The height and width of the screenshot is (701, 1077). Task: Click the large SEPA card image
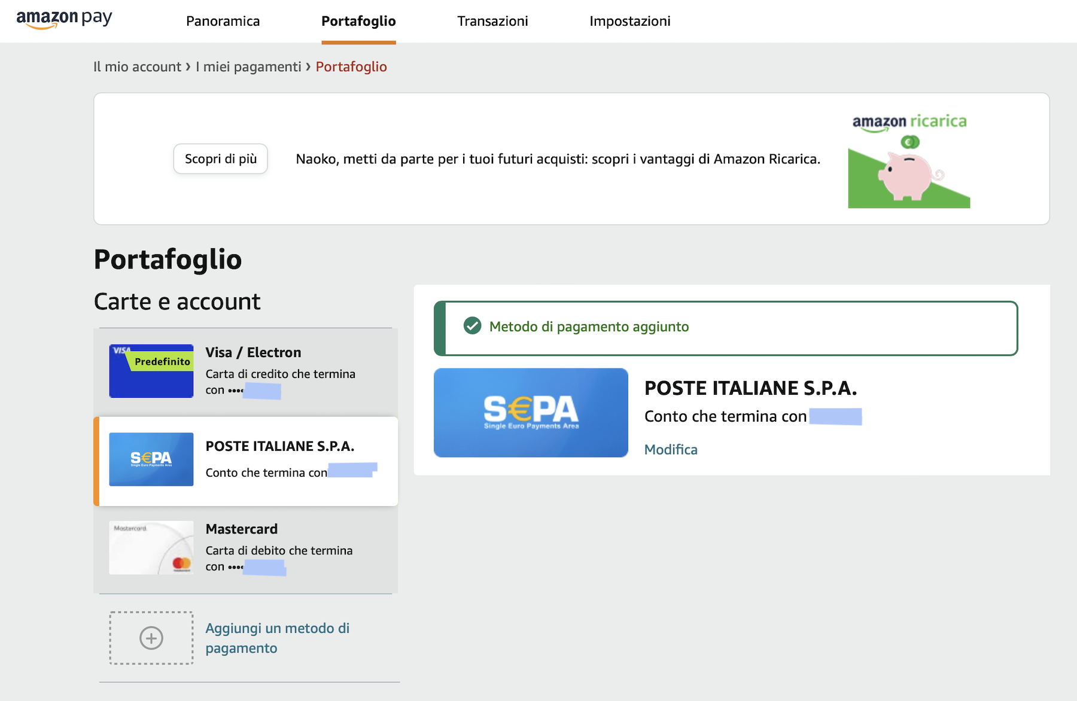(531, 413)
